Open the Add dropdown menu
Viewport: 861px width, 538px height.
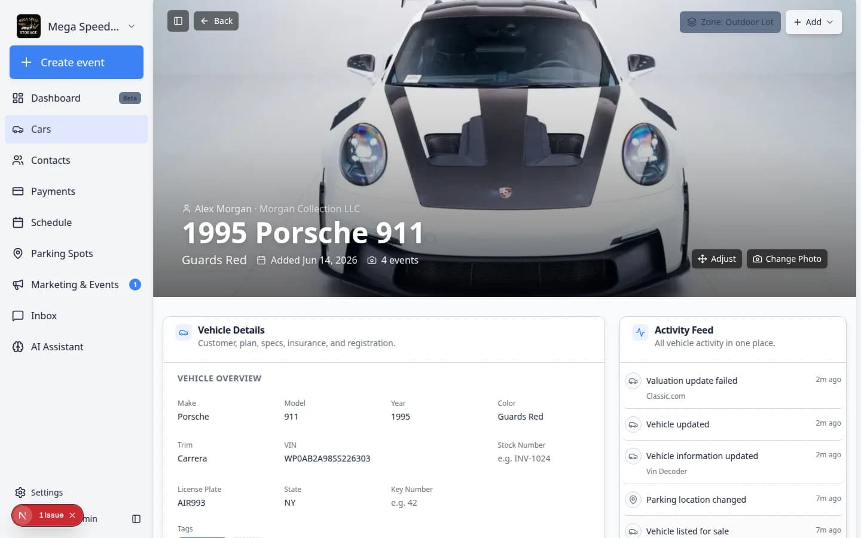pos(813,22)
